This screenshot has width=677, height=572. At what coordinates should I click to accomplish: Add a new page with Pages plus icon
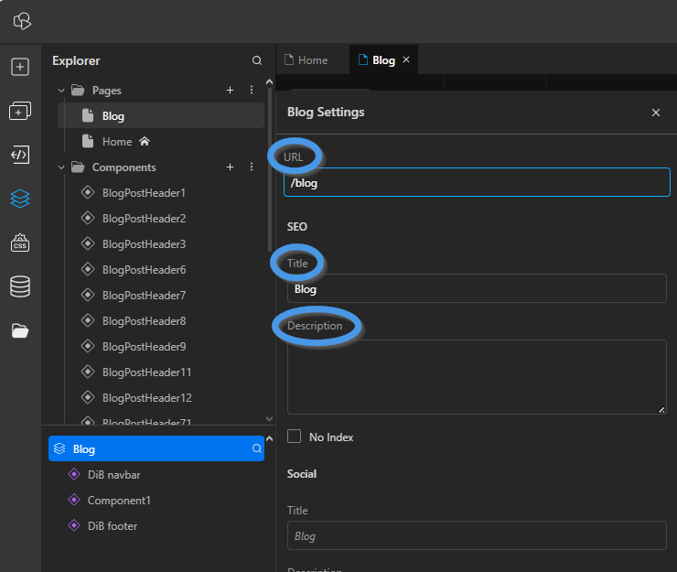[x=231, y=90]
